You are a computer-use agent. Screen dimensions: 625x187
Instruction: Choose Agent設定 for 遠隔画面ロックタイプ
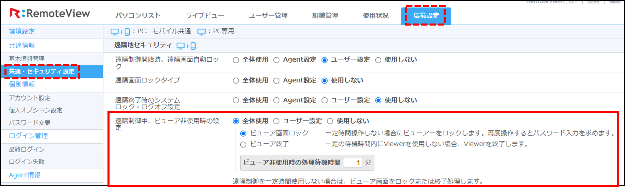click(x=277, y=81)
